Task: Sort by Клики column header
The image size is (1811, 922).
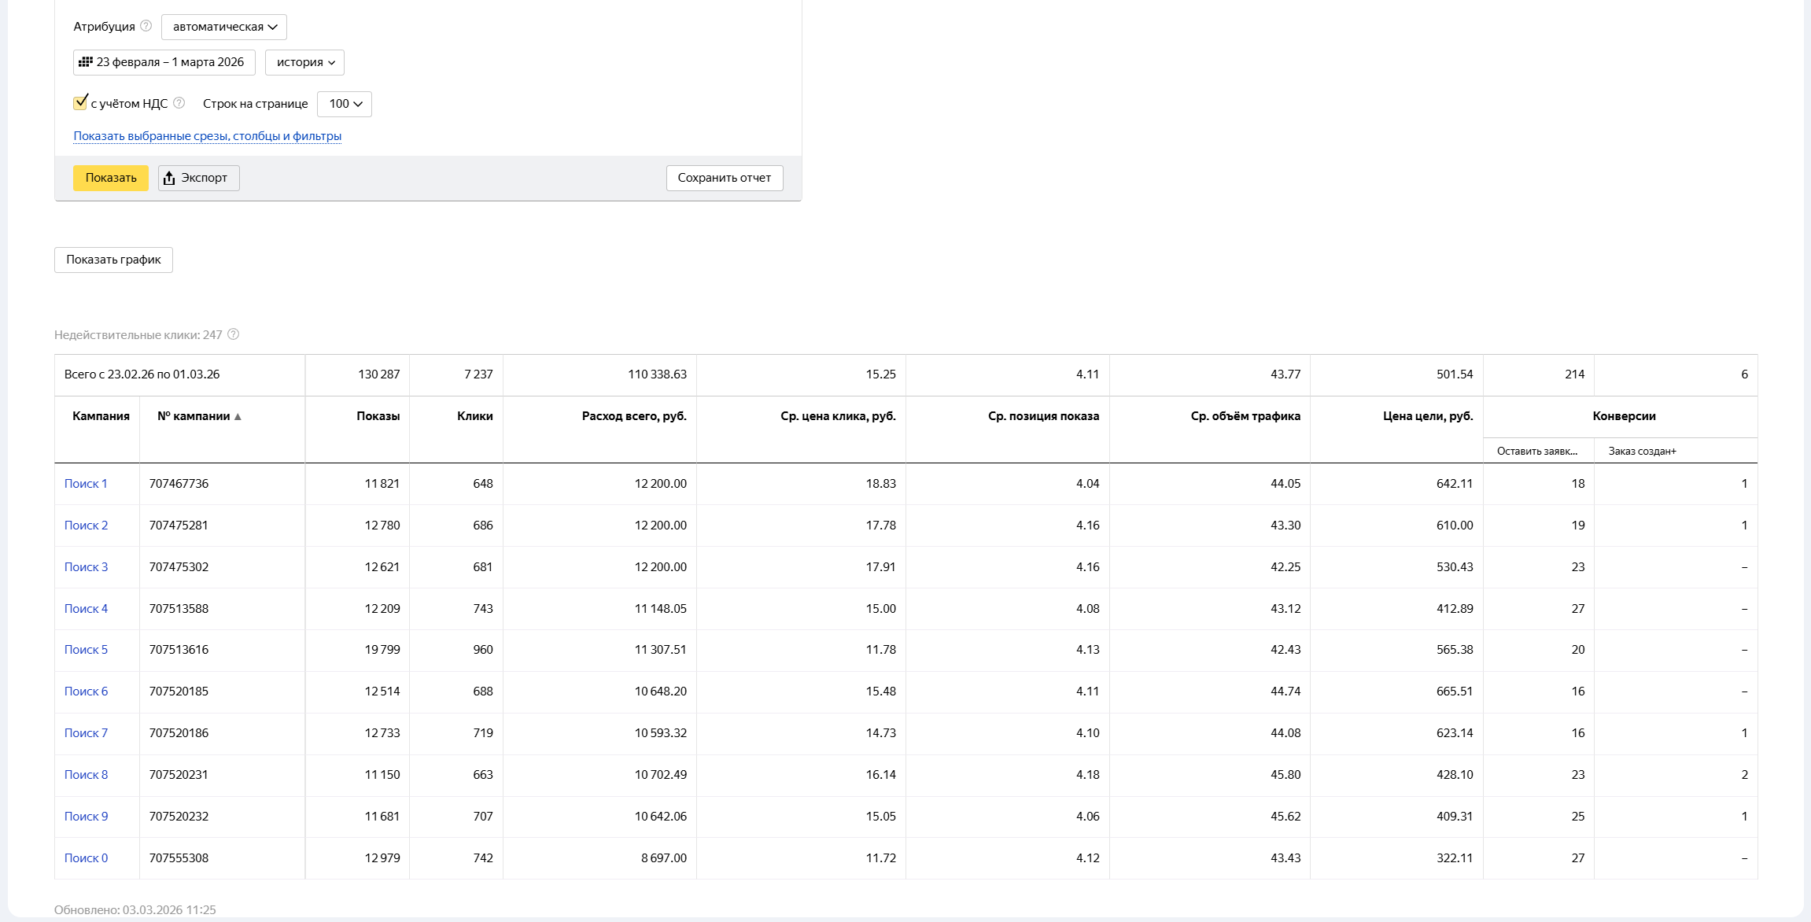Action: pyautogui.click(x=475, y=416)
